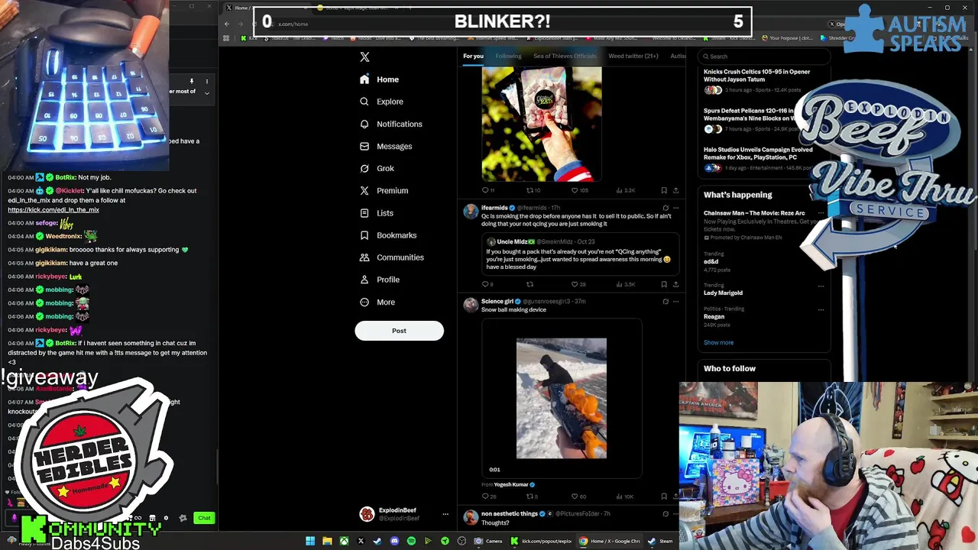Open Knicks Crush Celtics 105-95 news story
The image size is (978, 550).
pos(756,76)
